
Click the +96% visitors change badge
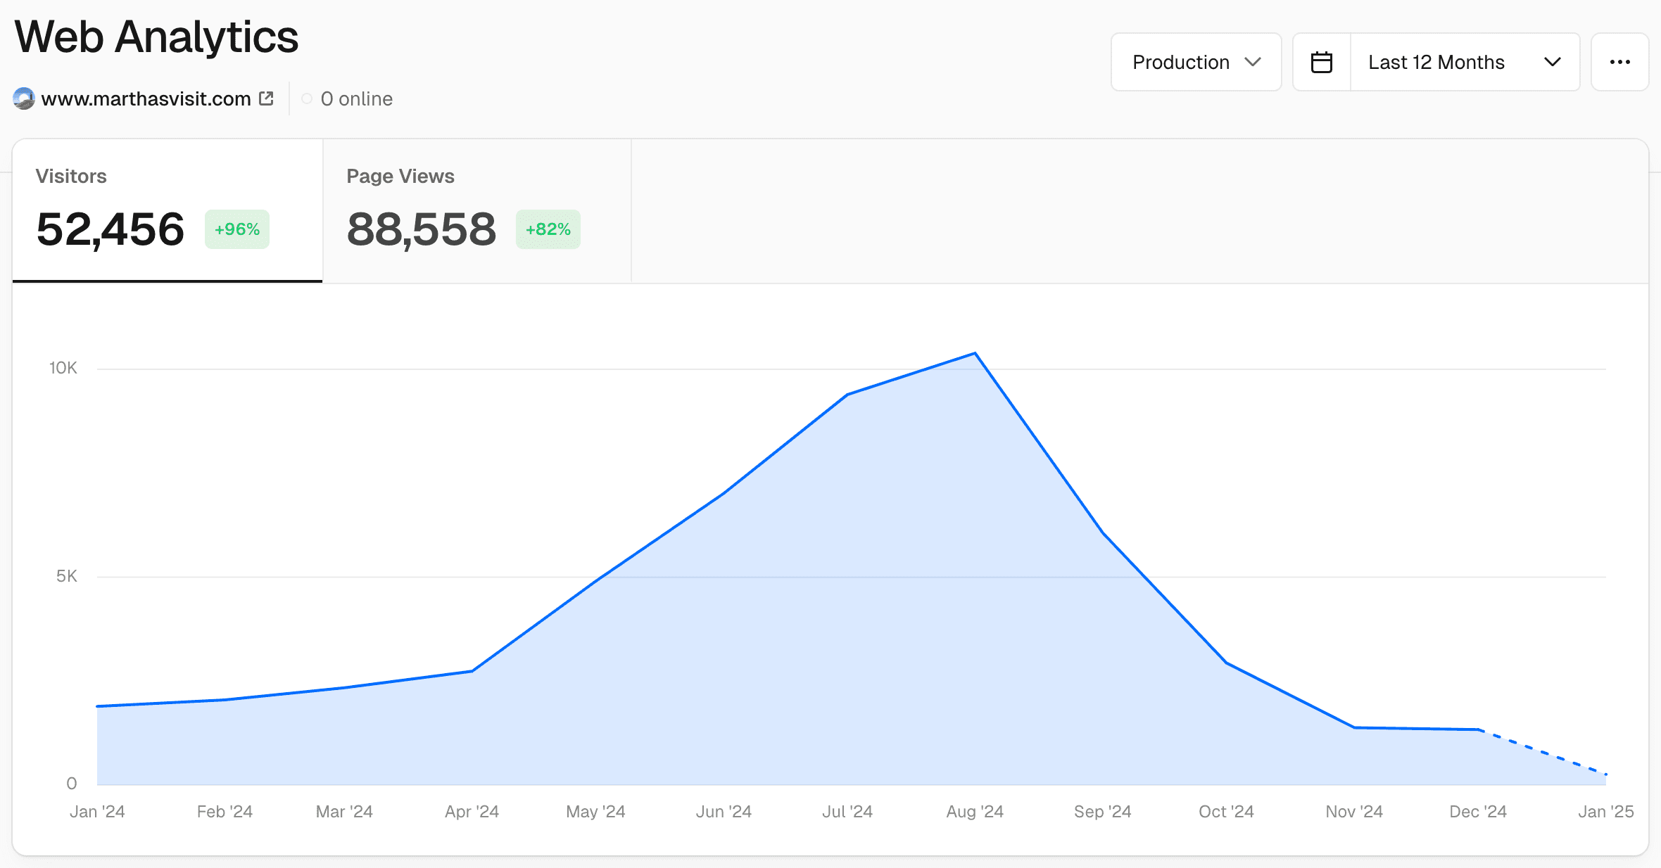click(237, 229)
